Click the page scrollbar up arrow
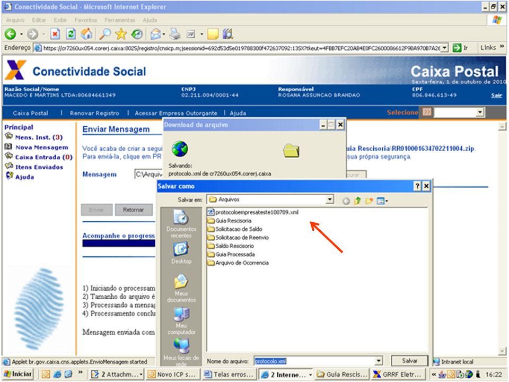Screen dimensions: 509x382 502,126
